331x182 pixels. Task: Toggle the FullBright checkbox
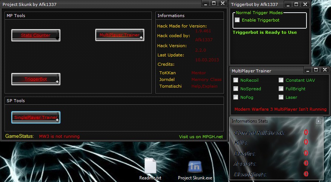pyautogui.click(x=281, y=89)
